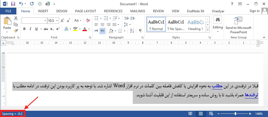Show paragraph marks with pilcrow icon
The height and width of the screenshot is (117, 268).
pos(140,30)
